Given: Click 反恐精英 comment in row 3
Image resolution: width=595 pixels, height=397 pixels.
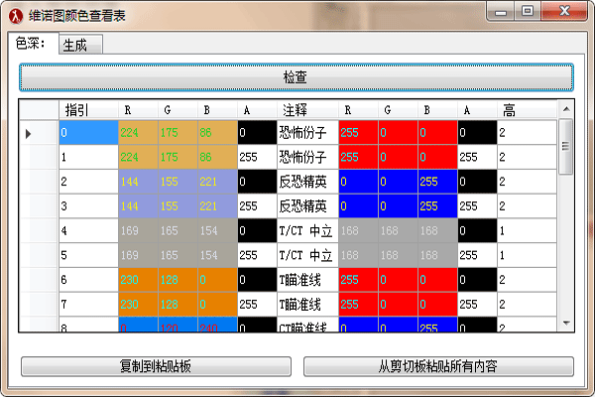Looking at the screenshot, I should pyautogui.click(x=307, y=206).
